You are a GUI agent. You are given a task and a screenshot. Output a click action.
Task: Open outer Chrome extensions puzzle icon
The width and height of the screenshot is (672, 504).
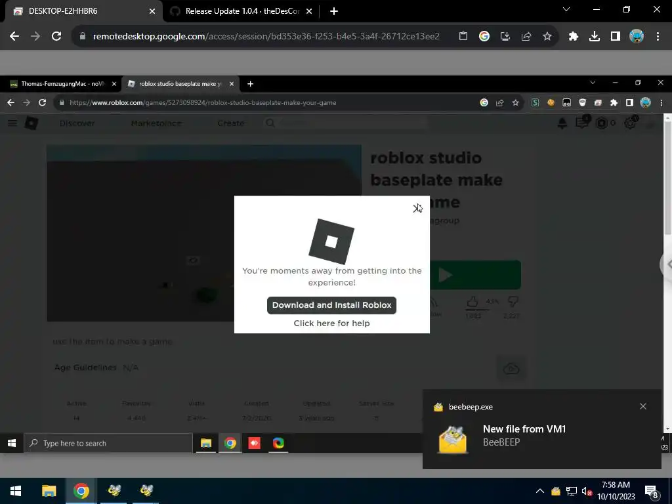tap(574, 37)
